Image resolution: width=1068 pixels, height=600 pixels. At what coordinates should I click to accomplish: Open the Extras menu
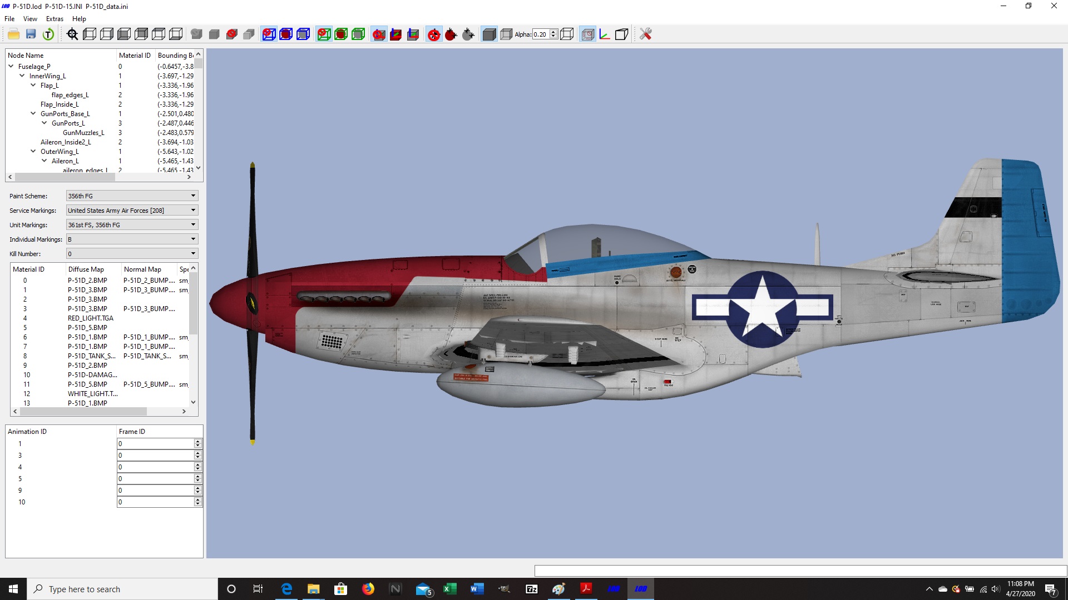tap(55, 19)
